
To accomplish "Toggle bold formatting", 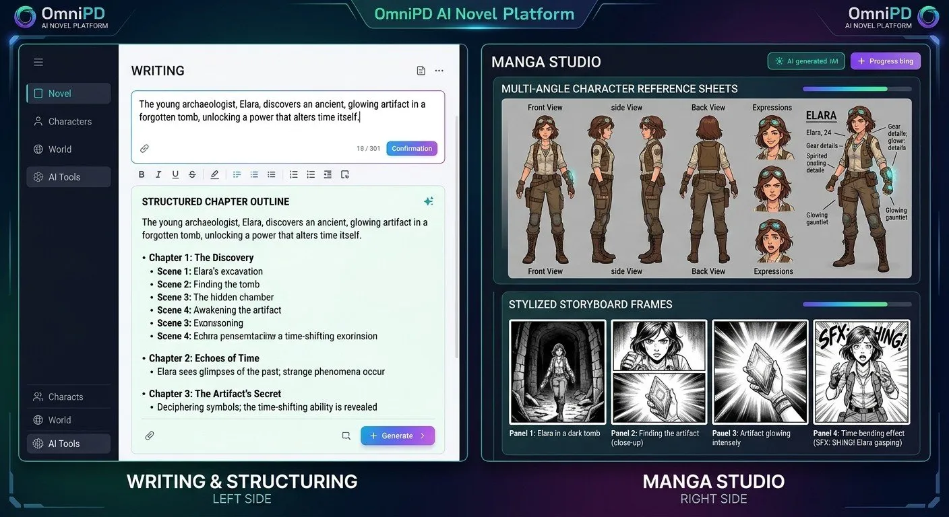I will (142, 174).
